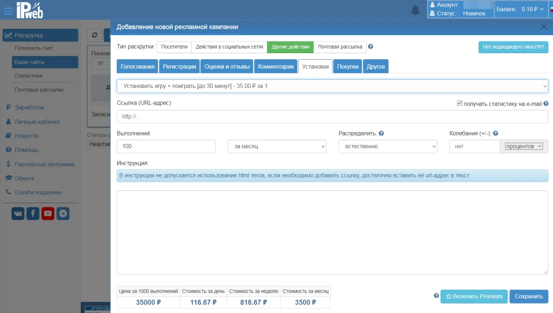Expand the install game task type dropdown
The image size is (553, 313).
(332, 86)
